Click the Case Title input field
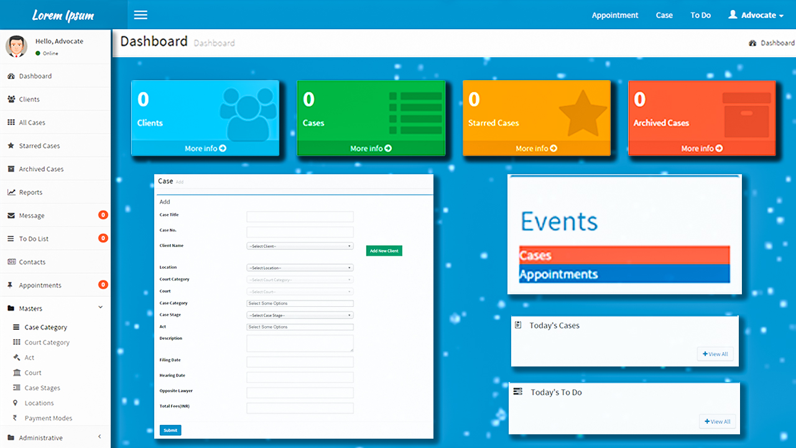Screen dimensions: 796x448 [x=300, y=217]
